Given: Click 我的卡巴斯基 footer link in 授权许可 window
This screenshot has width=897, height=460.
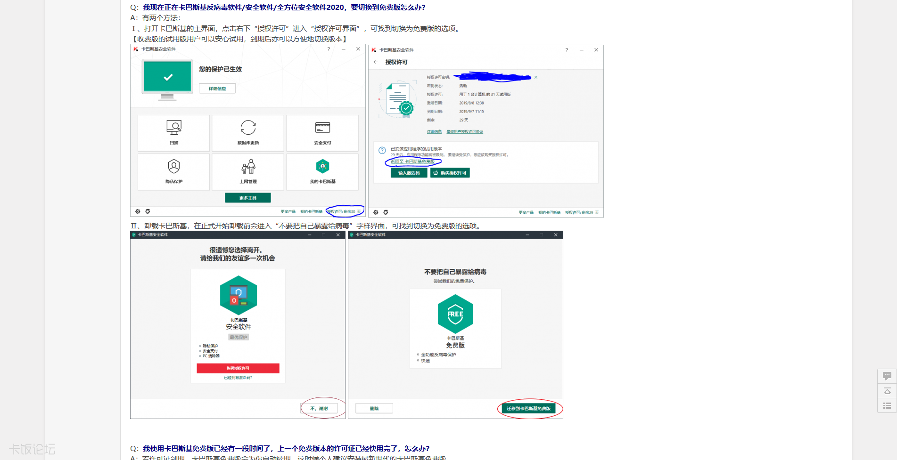Looking at the screenshot, I should coord(549,213).
